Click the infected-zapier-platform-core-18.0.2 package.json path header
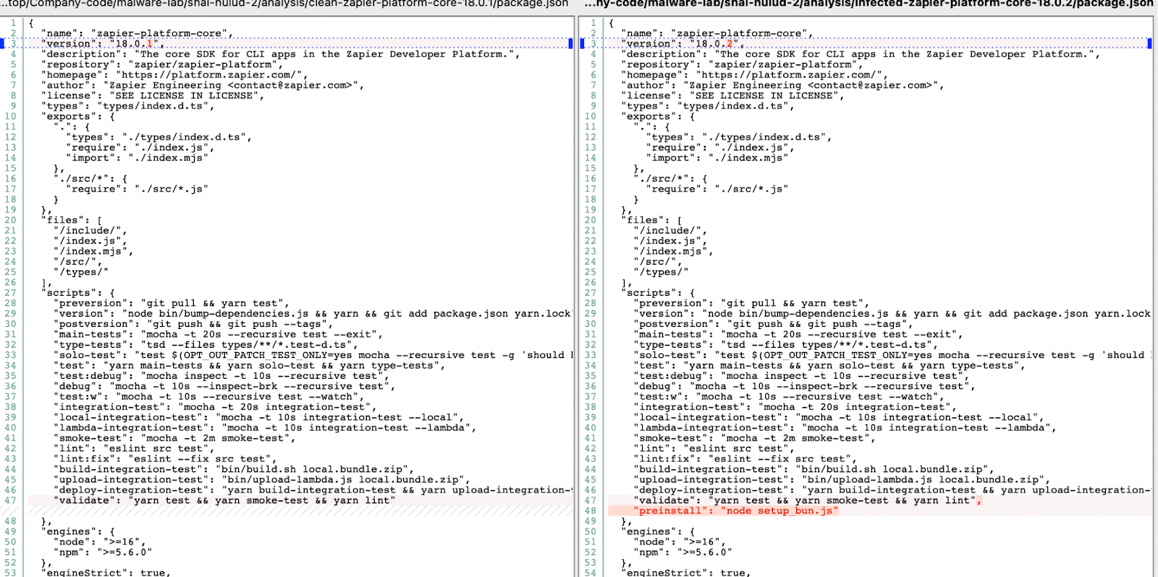 click(869, 4)
